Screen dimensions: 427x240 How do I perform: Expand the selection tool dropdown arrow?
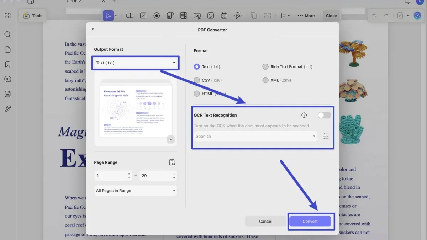(x=116, y=16)
